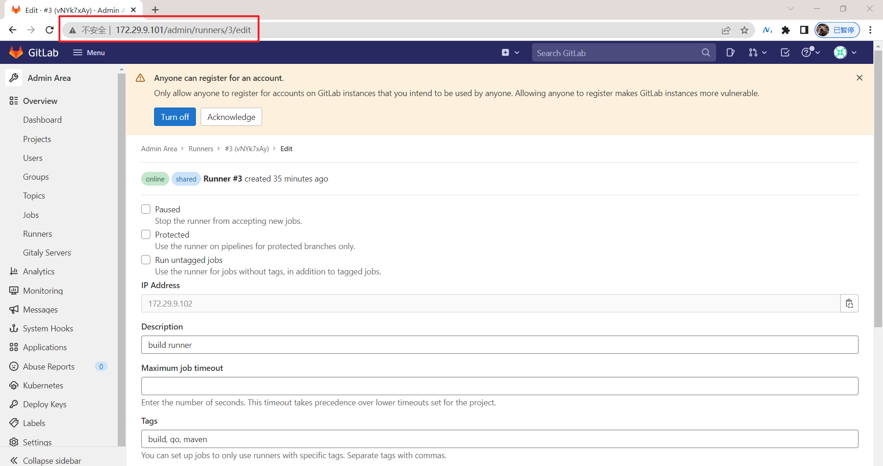
Task: Open the Issues icon in top bar
Action: 730,52
